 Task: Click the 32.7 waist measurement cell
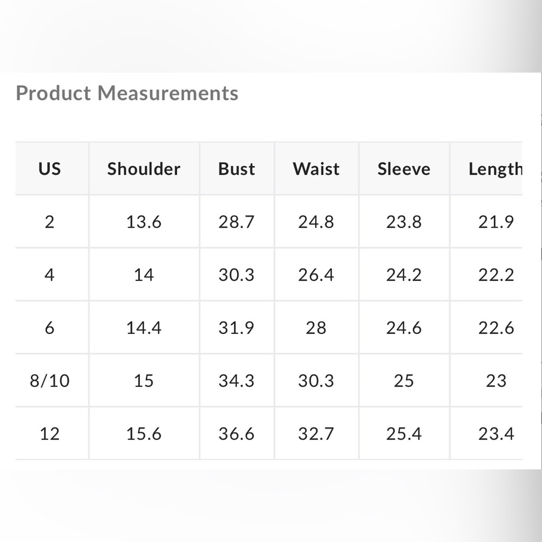pyautogui.click(x=316, y=434)
